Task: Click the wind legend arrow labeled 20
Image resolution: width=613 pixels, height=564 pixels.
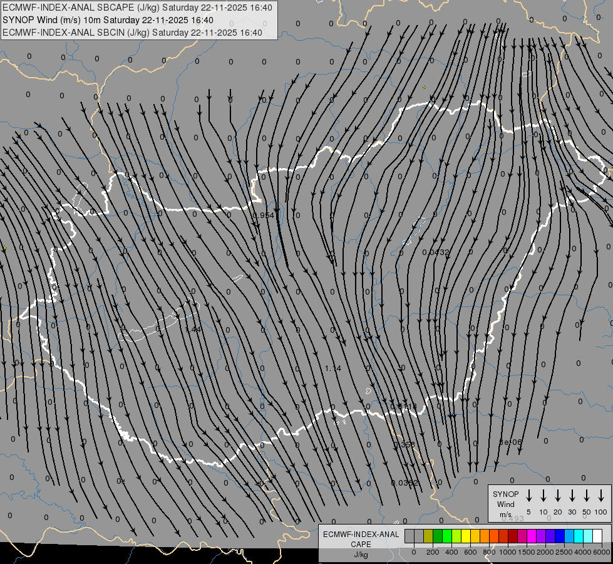Action: (x=558, y=495)
